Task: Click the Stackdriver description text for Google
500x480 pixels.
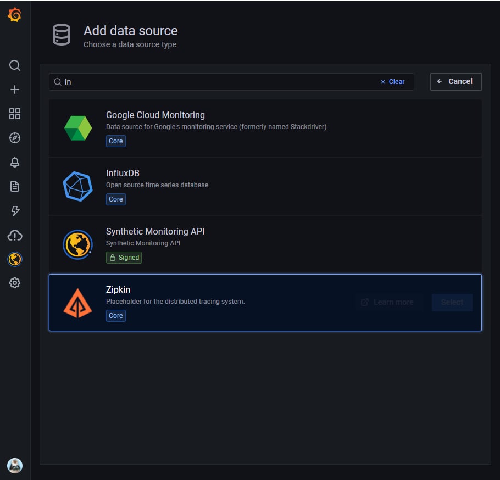Action: 216,127
